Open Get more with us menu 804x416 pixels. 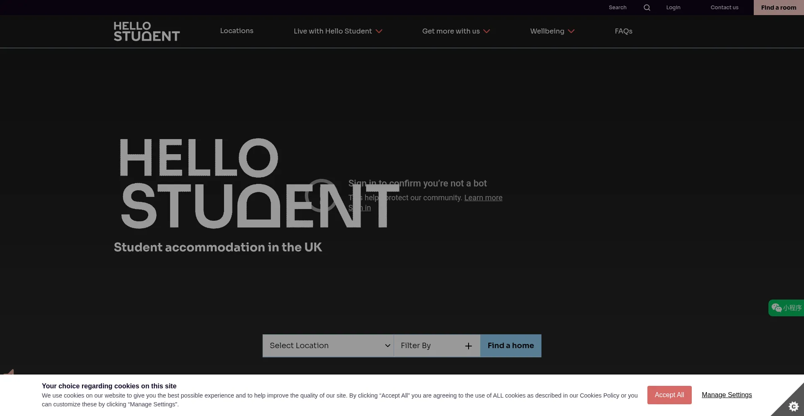click(451, 31)
